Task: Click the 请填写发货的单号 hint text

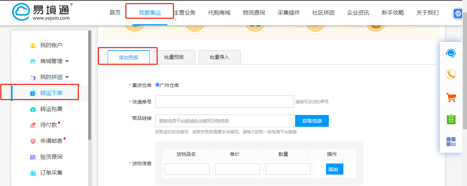Action: [312, 102]
